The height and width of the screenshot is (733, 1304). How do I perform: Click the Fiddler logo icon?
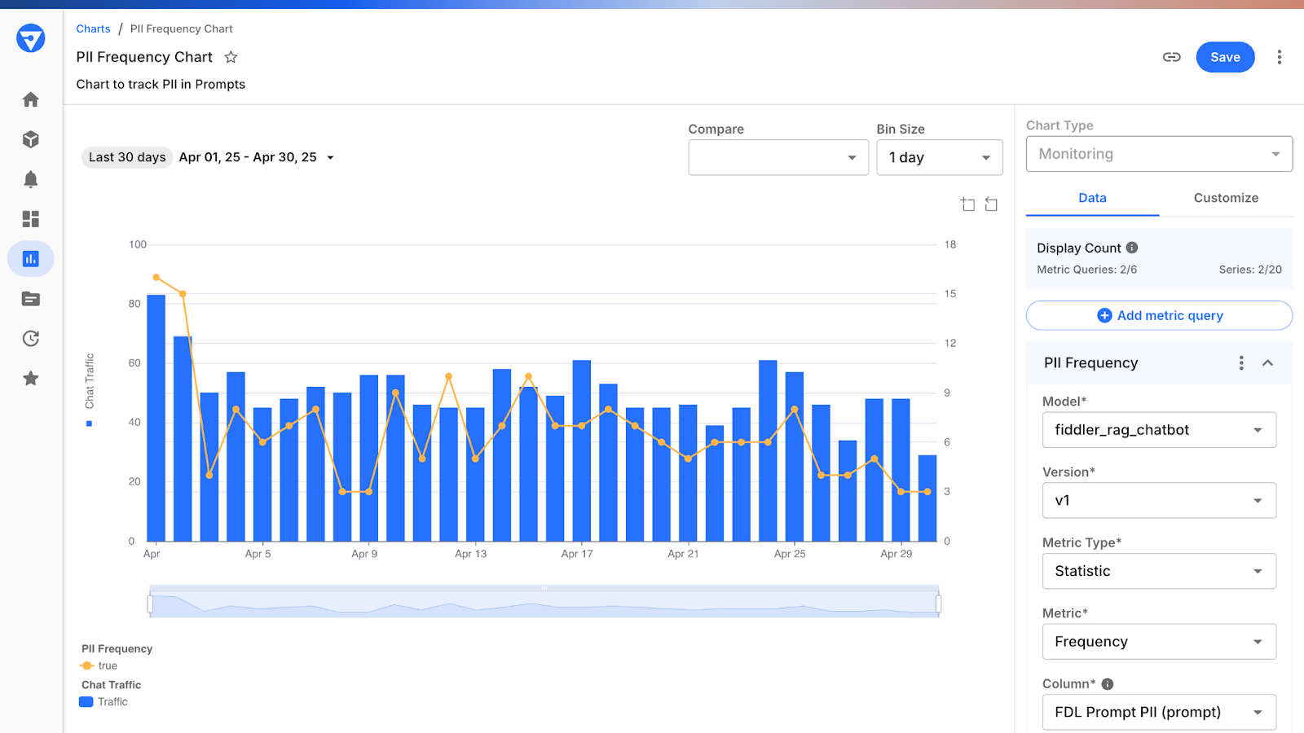[30, 38]
